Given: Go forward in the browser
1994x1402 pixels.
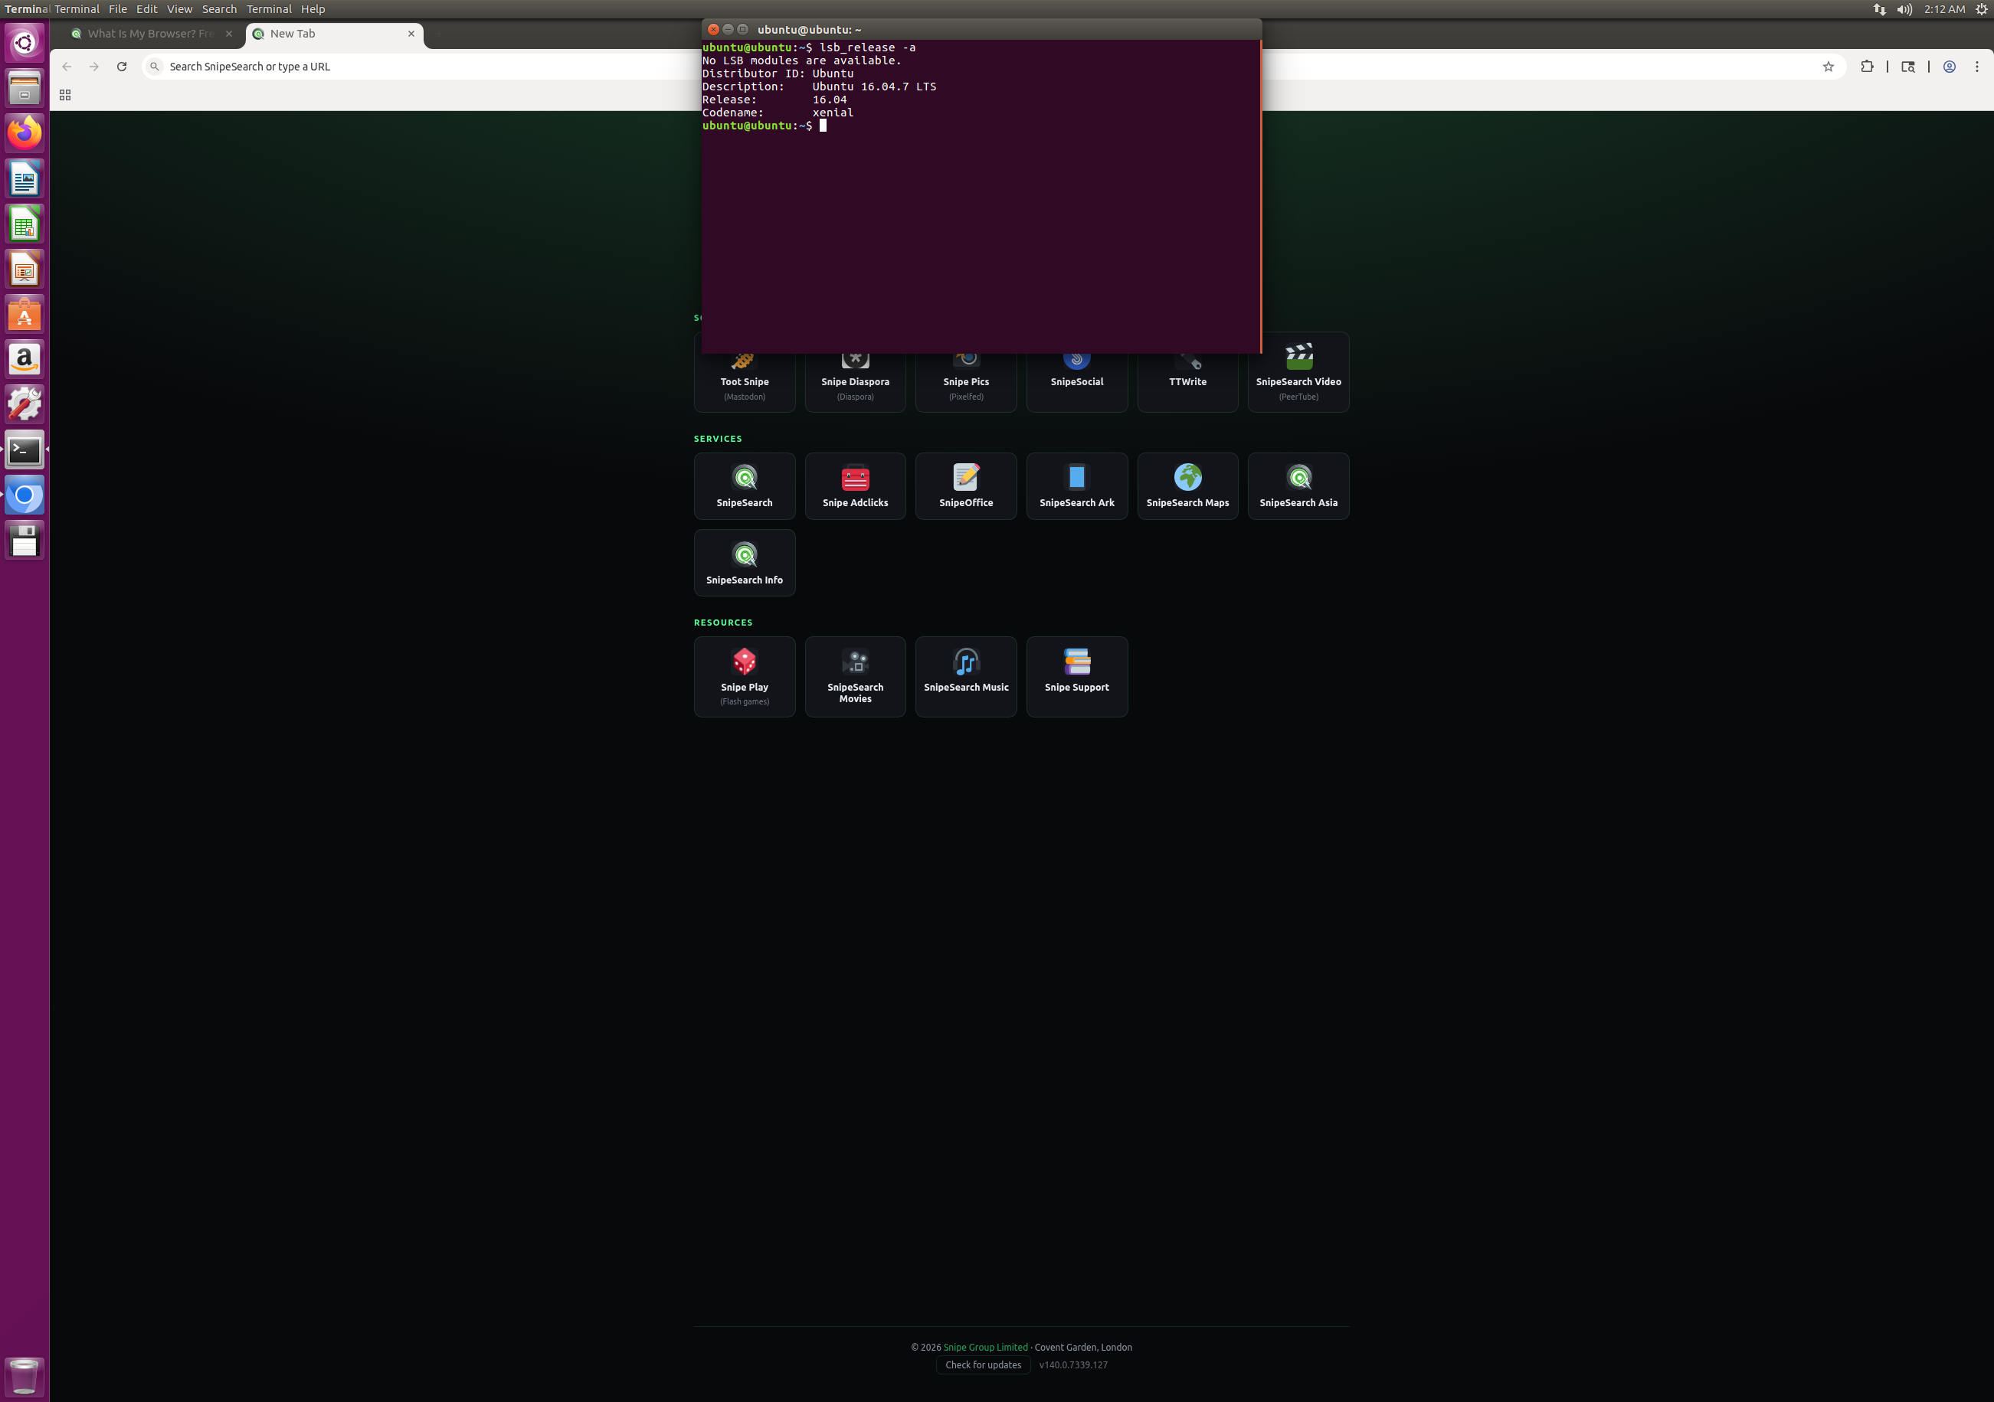Looking at the screenshot, I should point(93,67).
